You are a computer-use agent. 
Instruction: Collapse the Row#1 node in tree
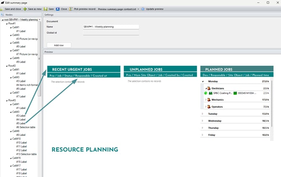click(7, 23)
